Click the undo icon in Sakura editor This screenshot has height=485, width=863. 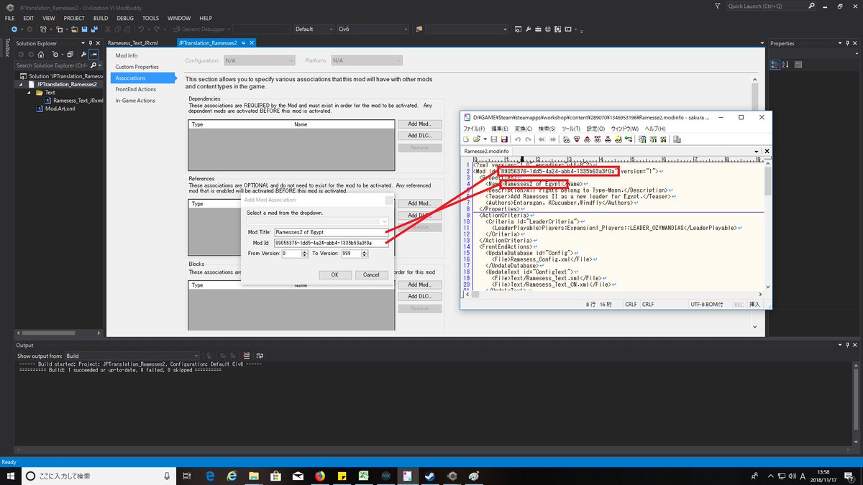click(x=518, y=139)
